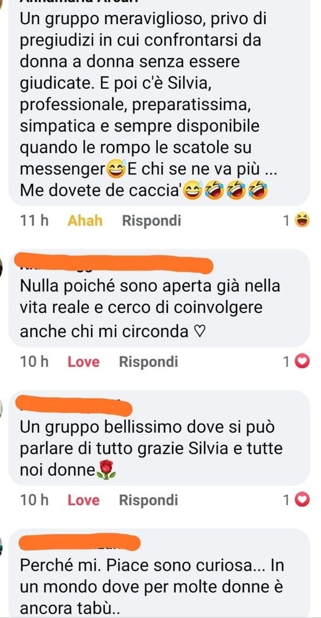Click Rispondi under the 'Nulla poiché' comment
The width and height of the screenshot is (321, 618).
(149, 362)
